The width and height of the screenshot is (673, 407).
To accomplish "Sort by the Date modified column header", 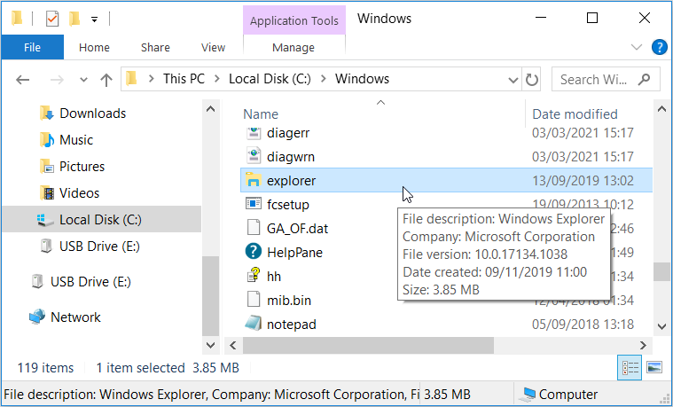I will point(575,113).
